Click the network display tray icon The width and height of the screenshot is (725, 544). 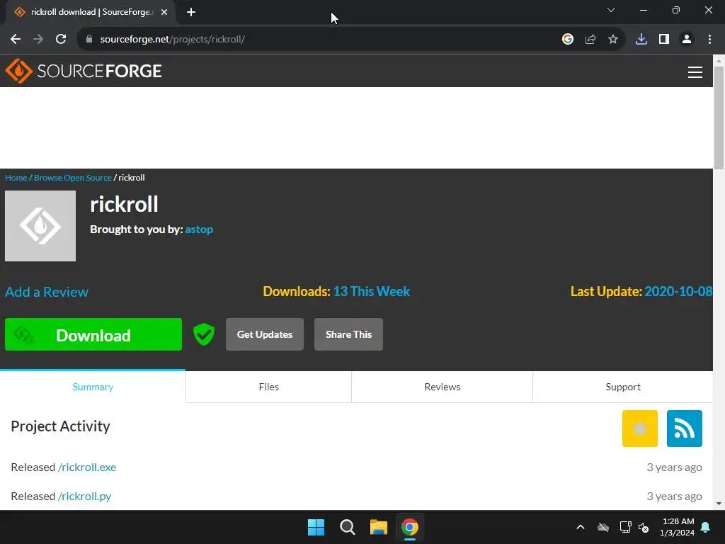[626, 527]
